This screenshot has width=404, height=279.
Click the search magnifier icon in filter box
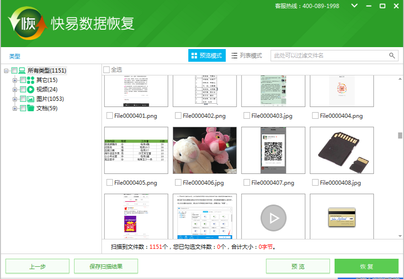point(392,56)
